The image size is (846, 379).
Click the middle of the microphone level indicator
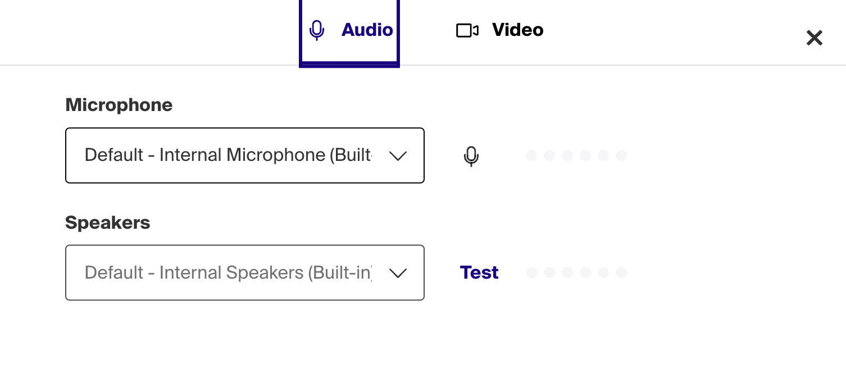576,155
